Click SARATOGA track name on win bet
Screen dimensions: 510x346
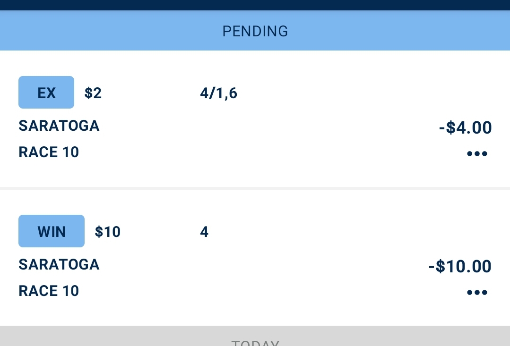59,264
